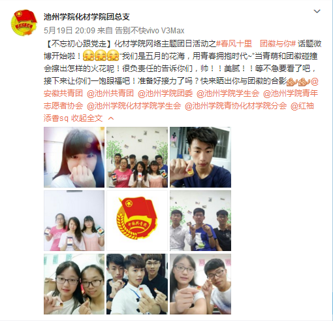
Task: Collapse post with 收起全文
Action: [87, 118]
